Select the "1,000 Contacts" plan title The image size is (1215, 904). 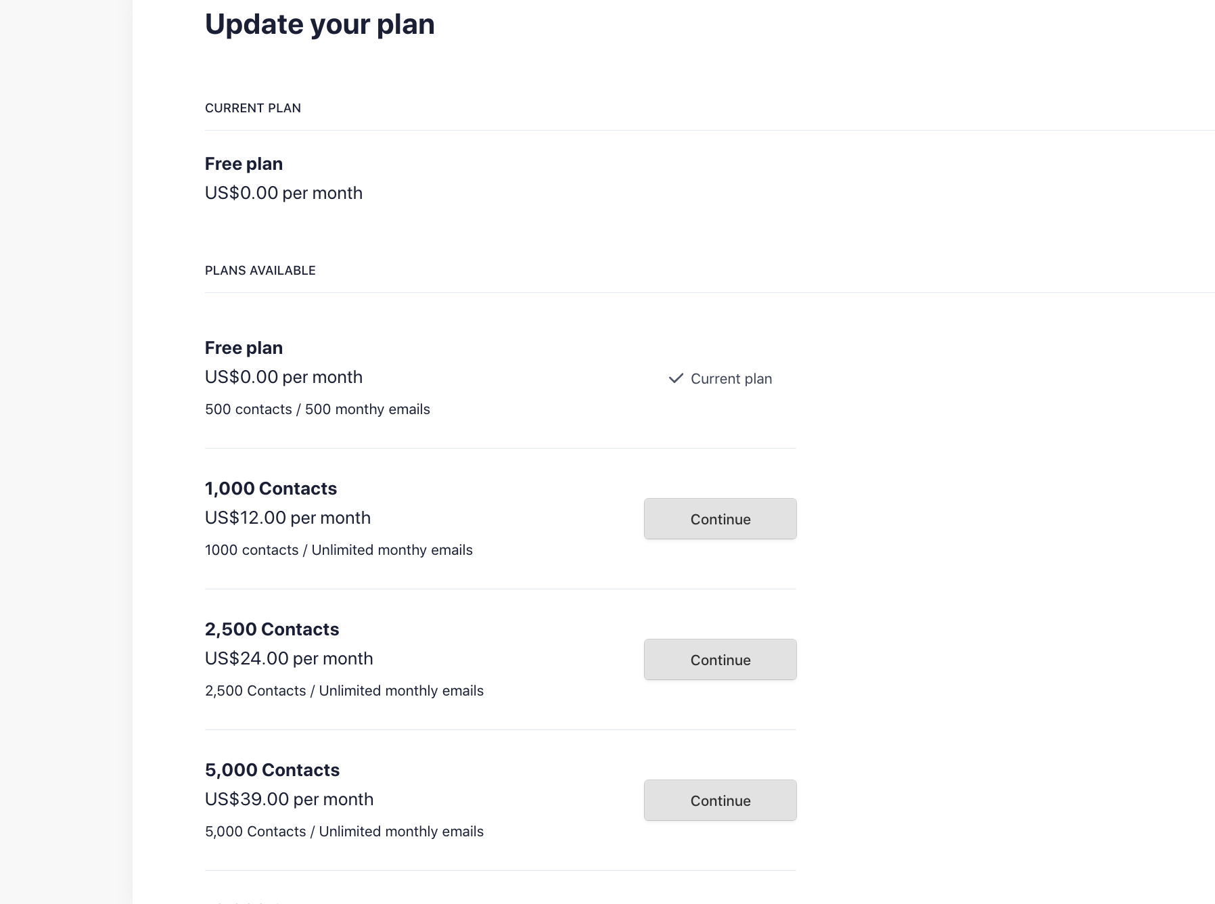point(271,489)
